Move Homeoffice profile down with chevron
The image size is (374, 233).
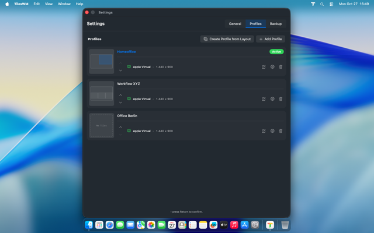point(121,70)
